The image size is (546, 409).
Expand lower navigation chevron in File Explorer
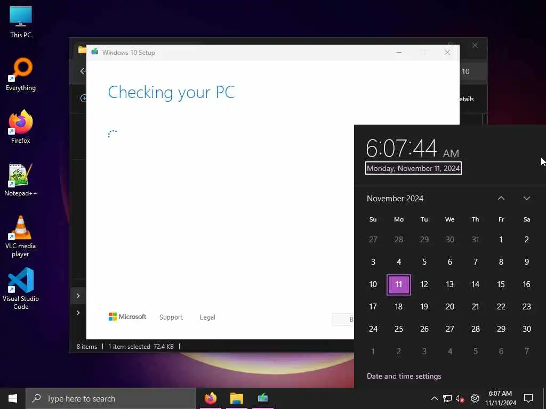click(x=78, y=313)
